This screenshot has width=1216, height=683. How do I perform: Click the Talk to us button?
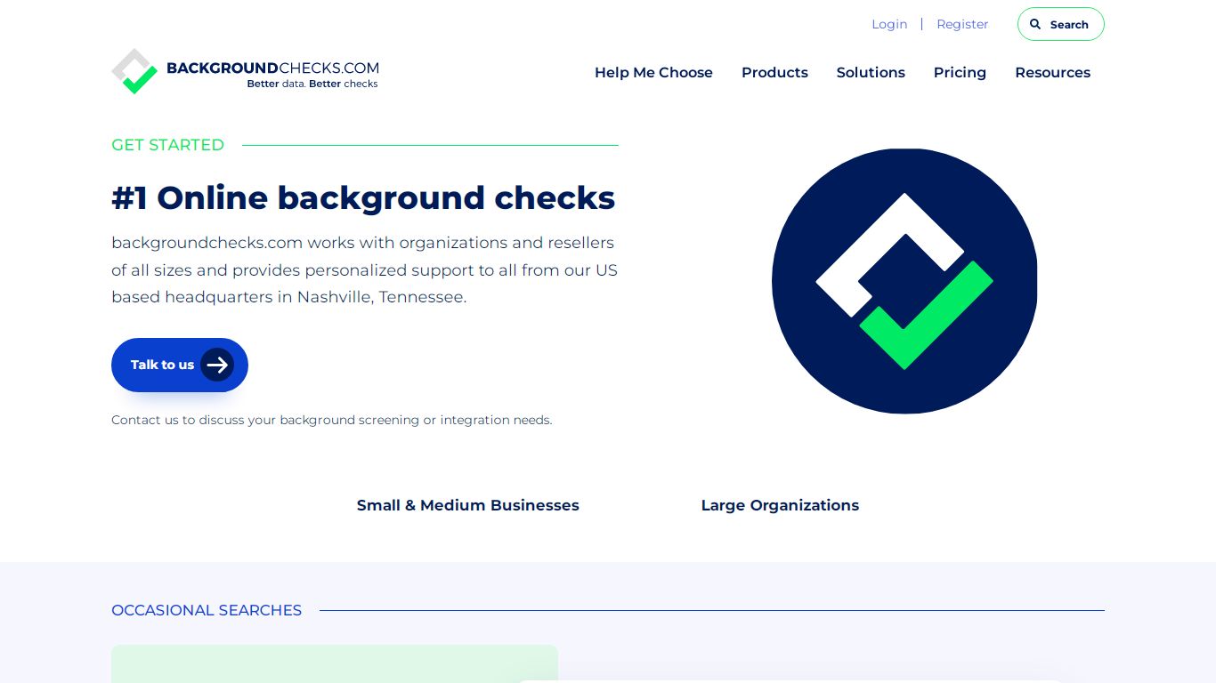(x=180, y=365)
